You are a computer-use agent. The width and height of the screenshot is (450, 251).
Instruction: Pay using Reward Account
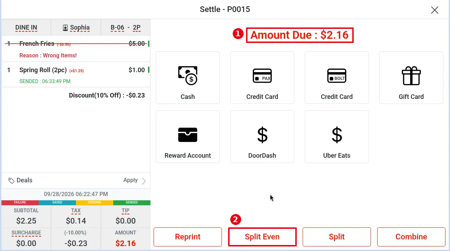coord(188,137)
